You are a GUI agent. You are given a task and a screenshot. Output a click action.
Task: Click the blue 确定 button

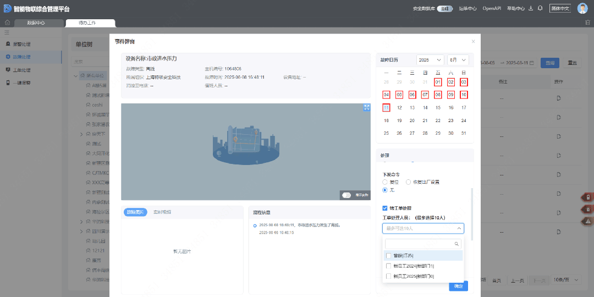(458, 286)
